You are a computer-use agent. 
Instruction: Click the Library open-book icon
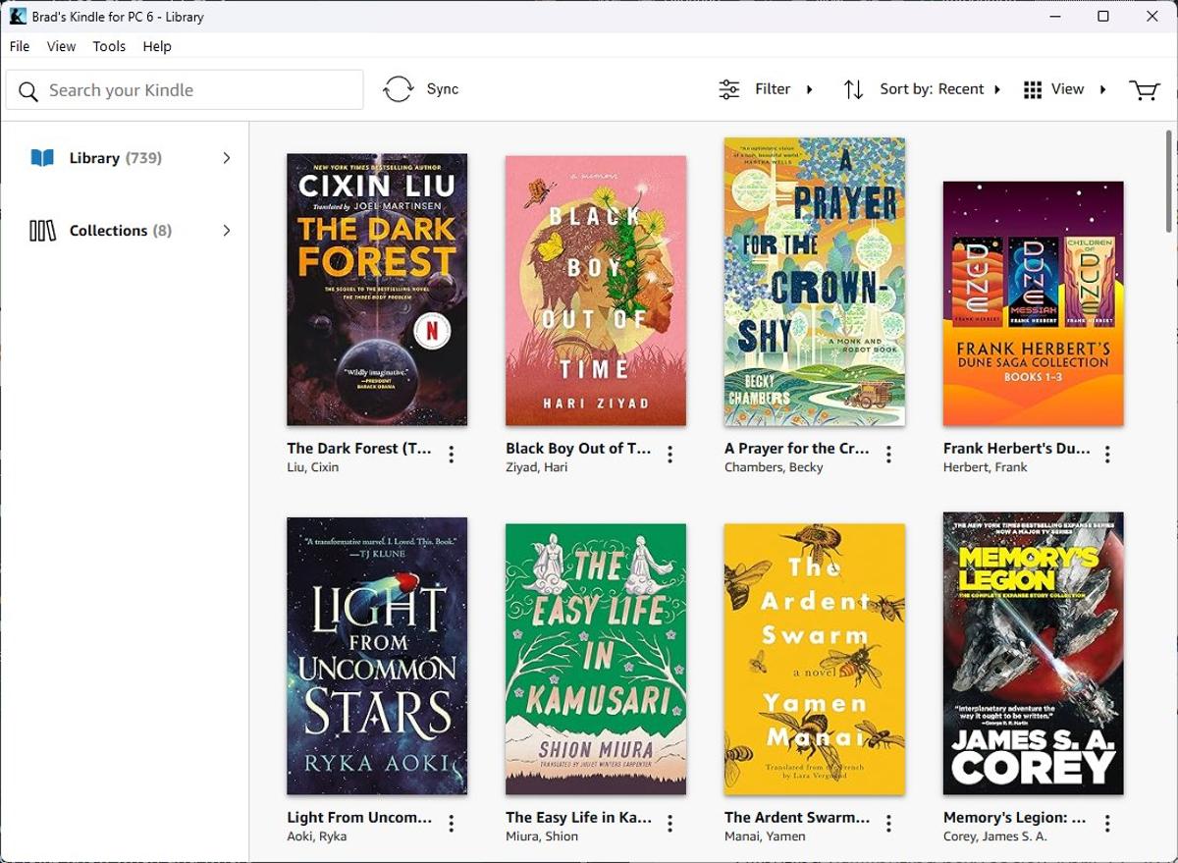[42, 158]
